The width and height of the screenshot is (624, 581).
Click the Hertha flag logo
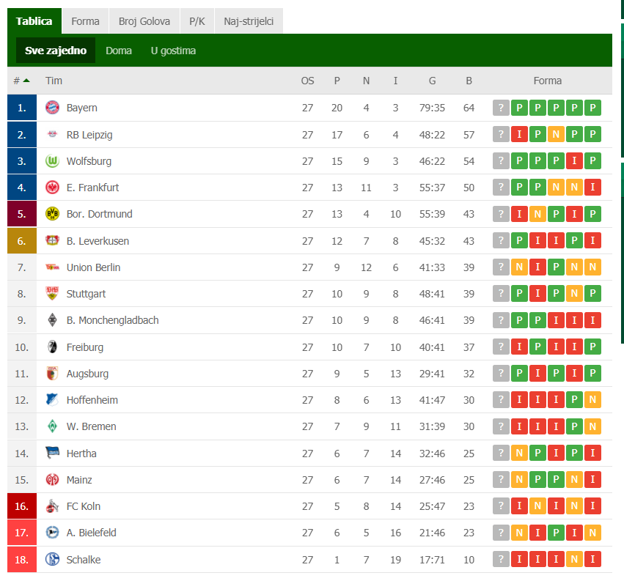tap(52, 454)
